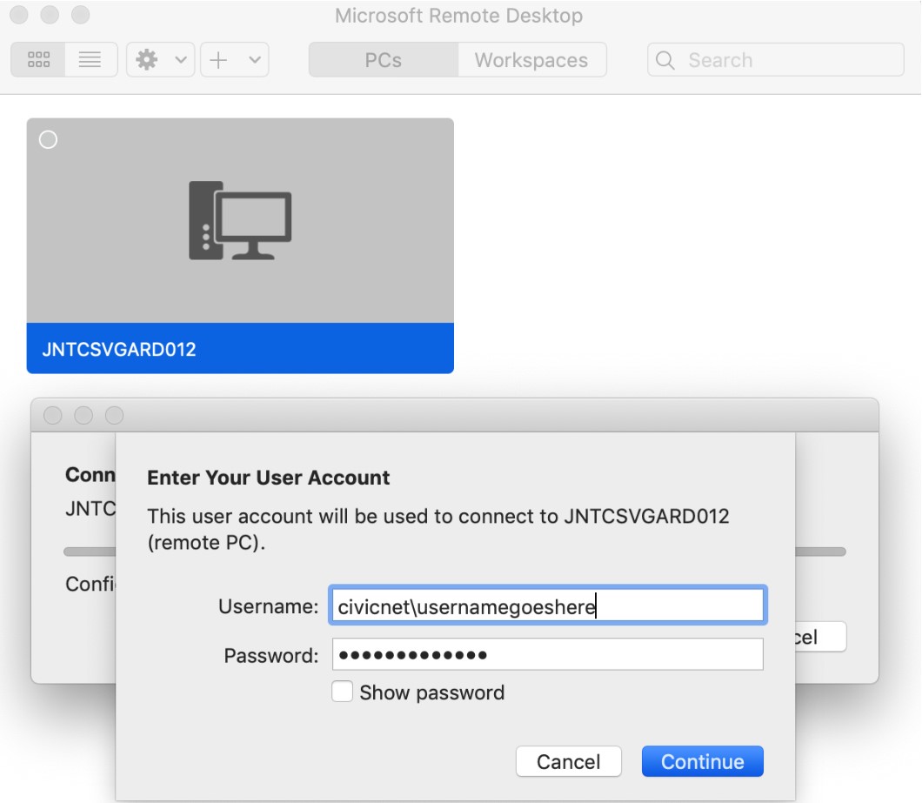Click Continue to connect
The width and height of the screenshot is (922, 803).
[703, 762]
